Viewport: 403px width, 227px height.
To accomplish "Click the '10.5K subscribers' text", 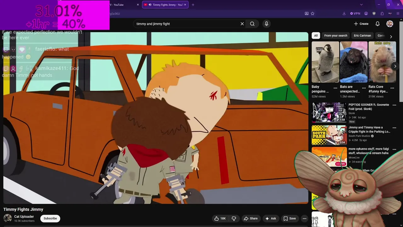I will click(24, 221).
